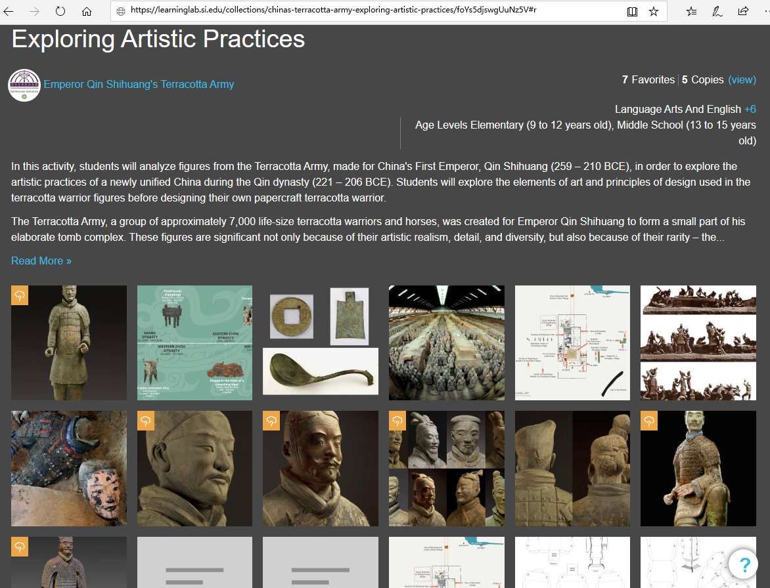Open the favorites hub icon
The image size is (770, 588).
[x=692, y=11]
